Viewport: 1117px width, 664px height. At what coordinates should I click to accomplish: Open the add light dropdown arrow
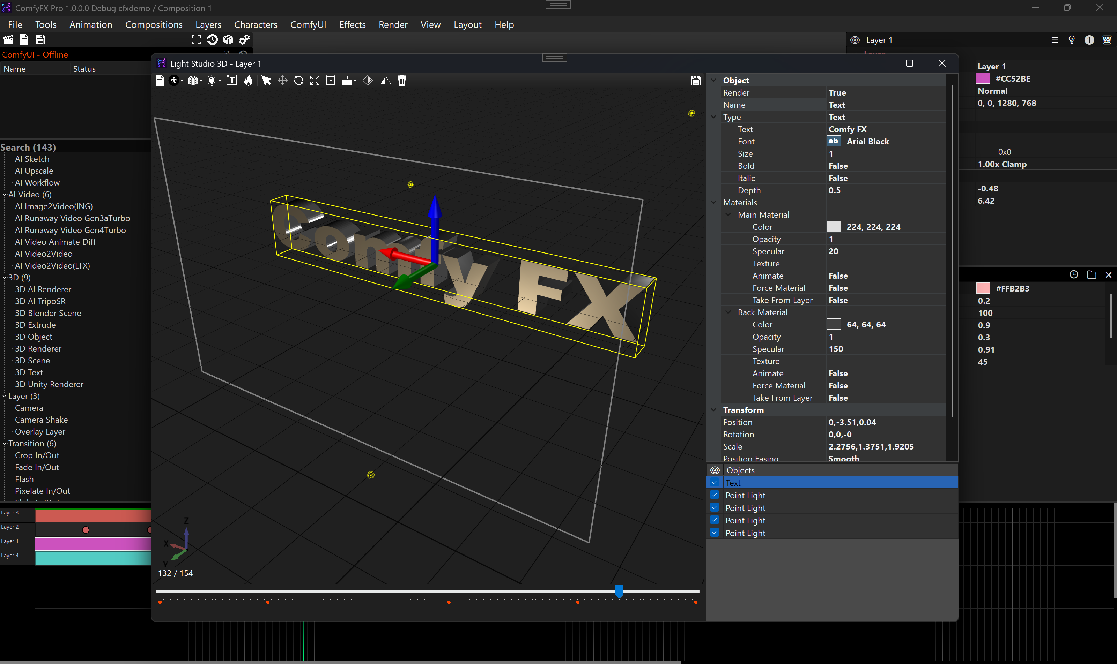pyautogui.click(x=220, y=81)
